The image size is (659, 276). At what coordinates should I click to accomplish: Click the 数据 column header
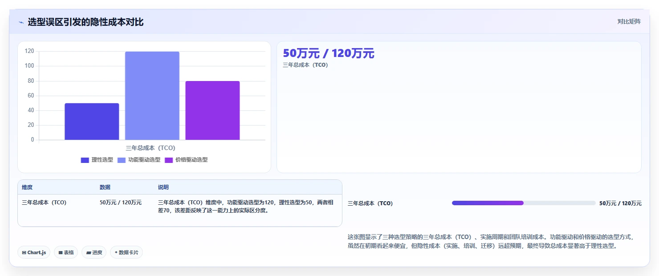105,187
